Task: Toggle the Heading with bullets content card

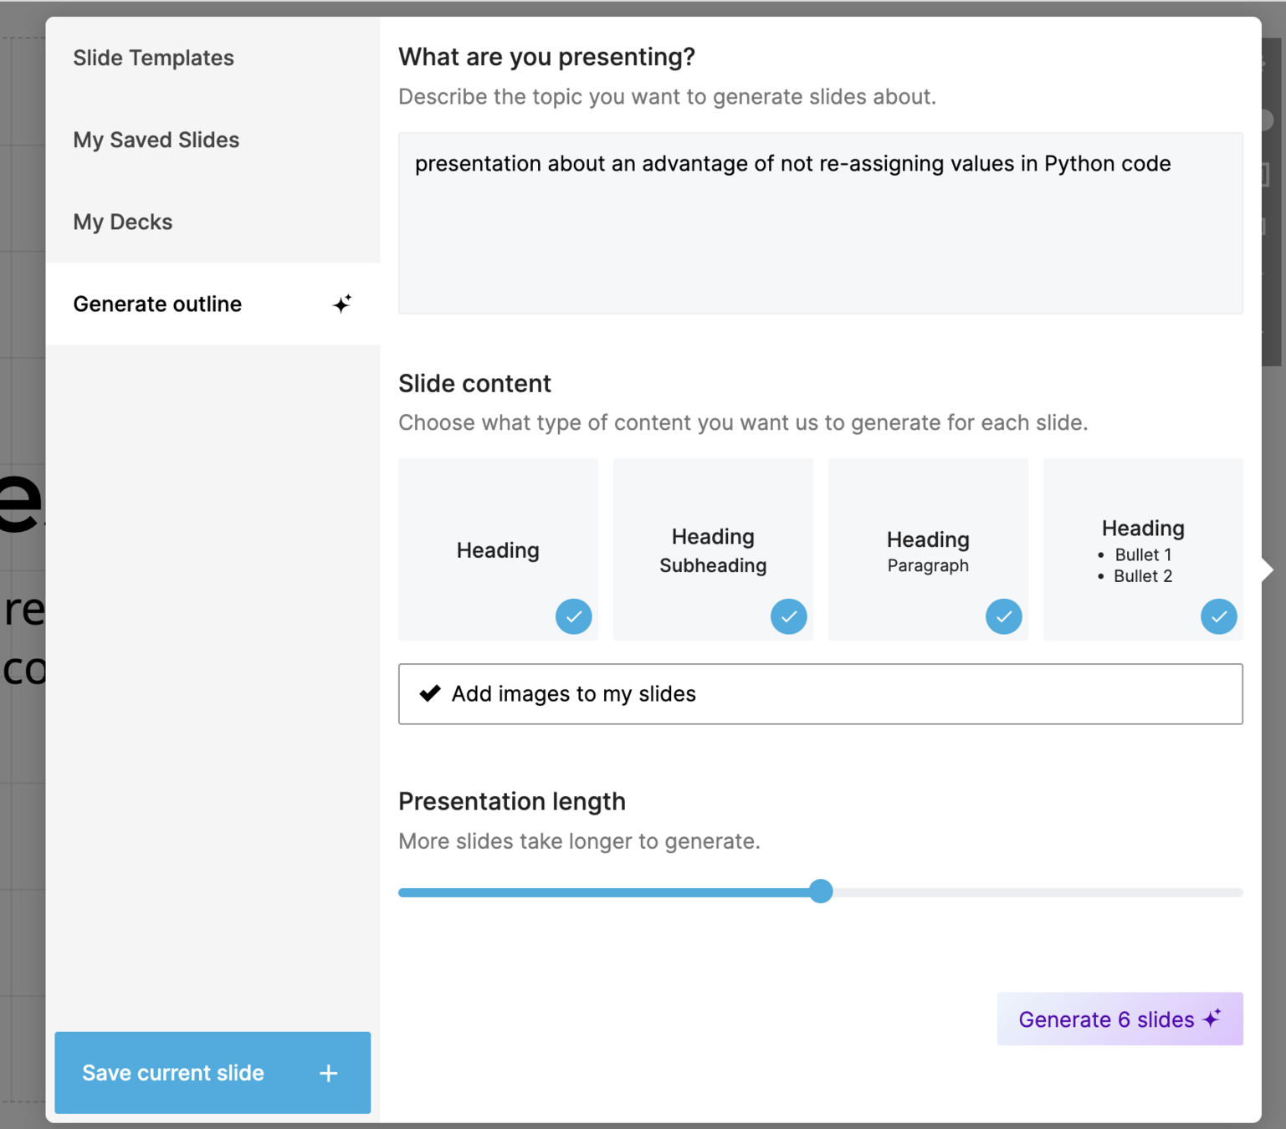Action: pyautogui.click(x=1143, y=549)
